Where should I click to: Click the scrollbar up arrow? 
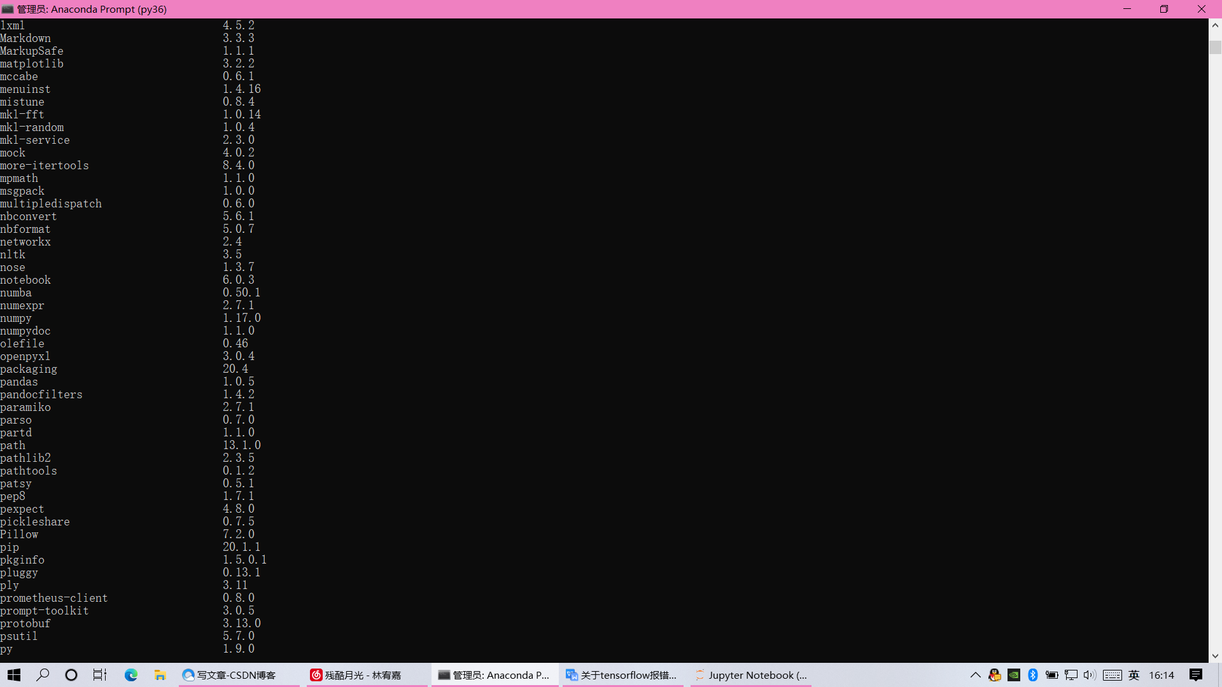[x=1215, y=25]
